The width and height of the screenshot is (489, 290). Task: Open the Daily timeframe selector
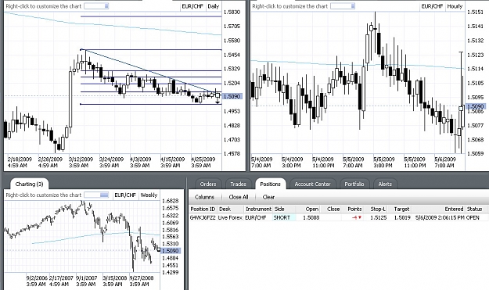coord(214,6)
